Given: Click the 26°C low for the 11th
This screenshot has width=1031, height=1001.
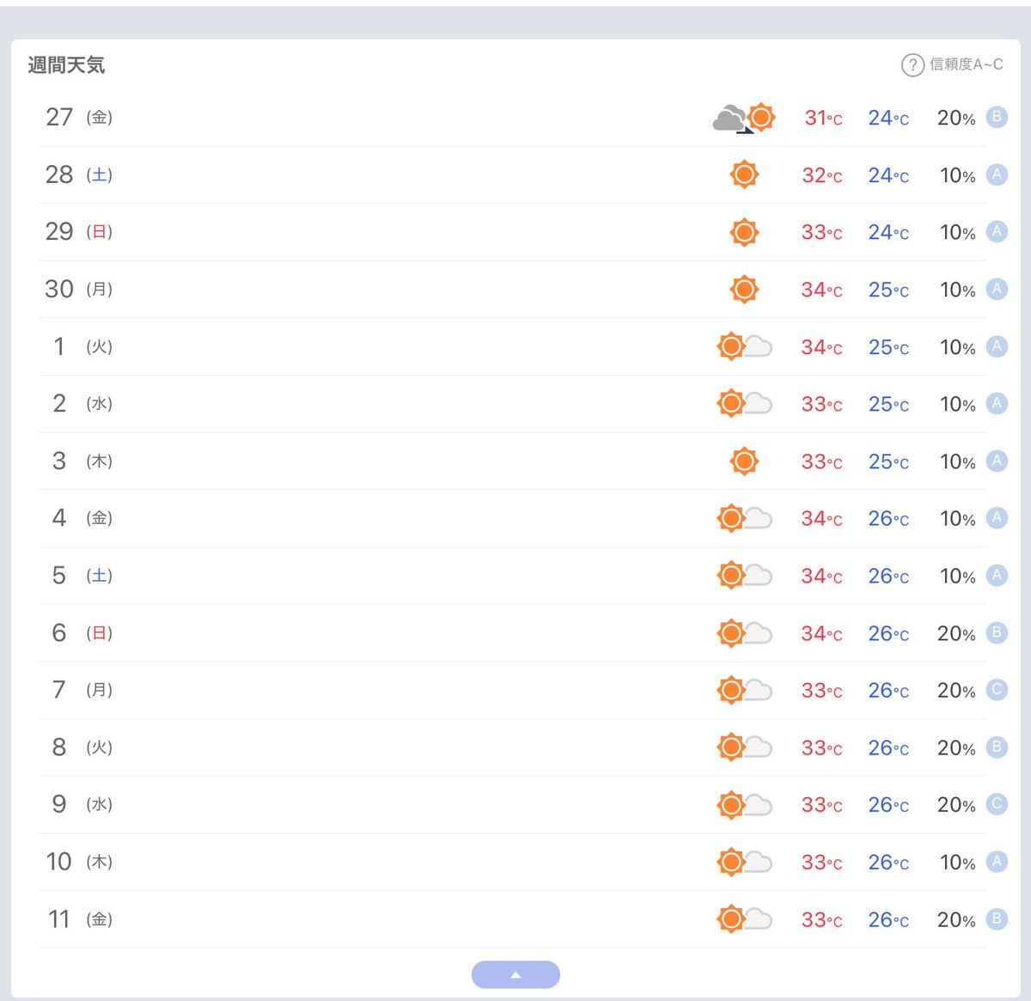Looking at the screenshot, I should click(888, 919).
